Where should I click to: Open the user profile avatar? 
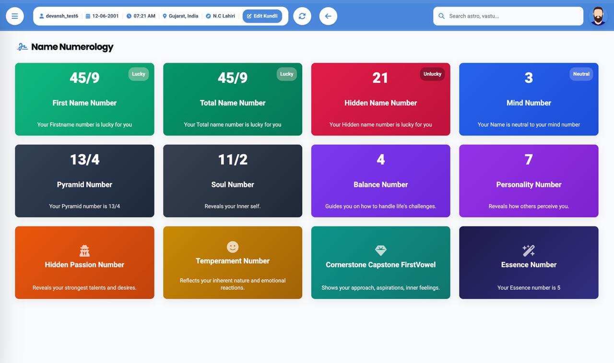598,16
